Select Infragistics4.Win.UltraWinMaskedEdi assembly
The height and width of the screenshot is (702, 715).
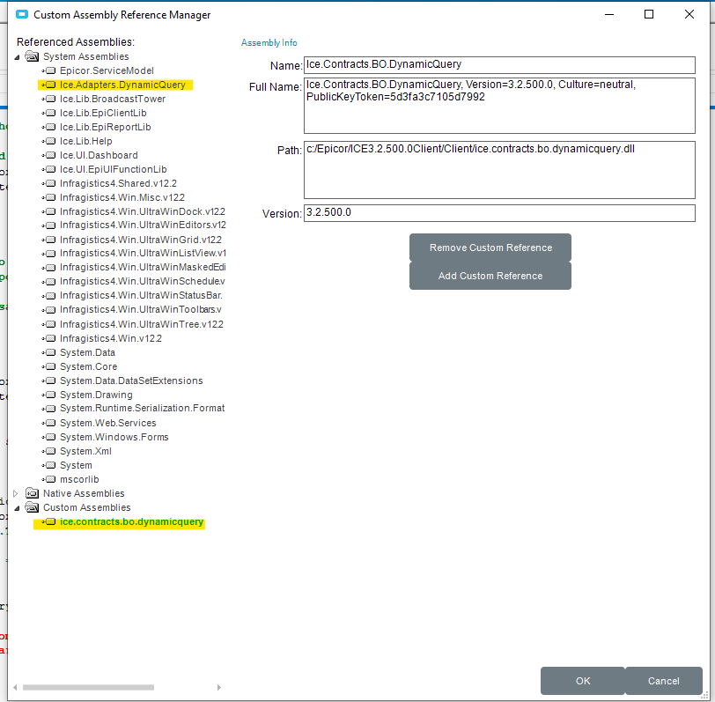click(143, 267)
